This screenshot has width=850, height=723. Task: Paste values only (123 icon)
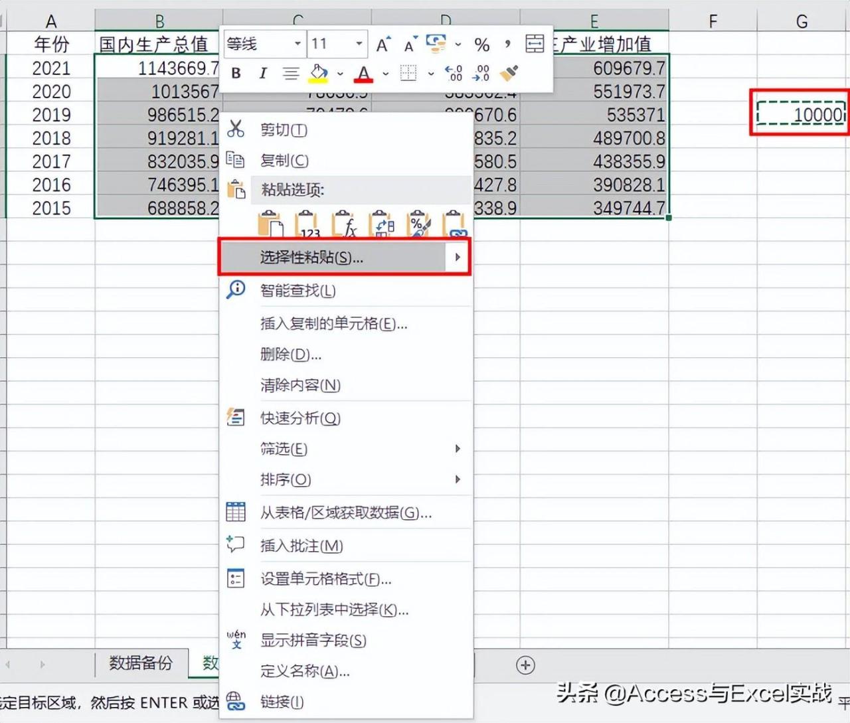point(307,224)
